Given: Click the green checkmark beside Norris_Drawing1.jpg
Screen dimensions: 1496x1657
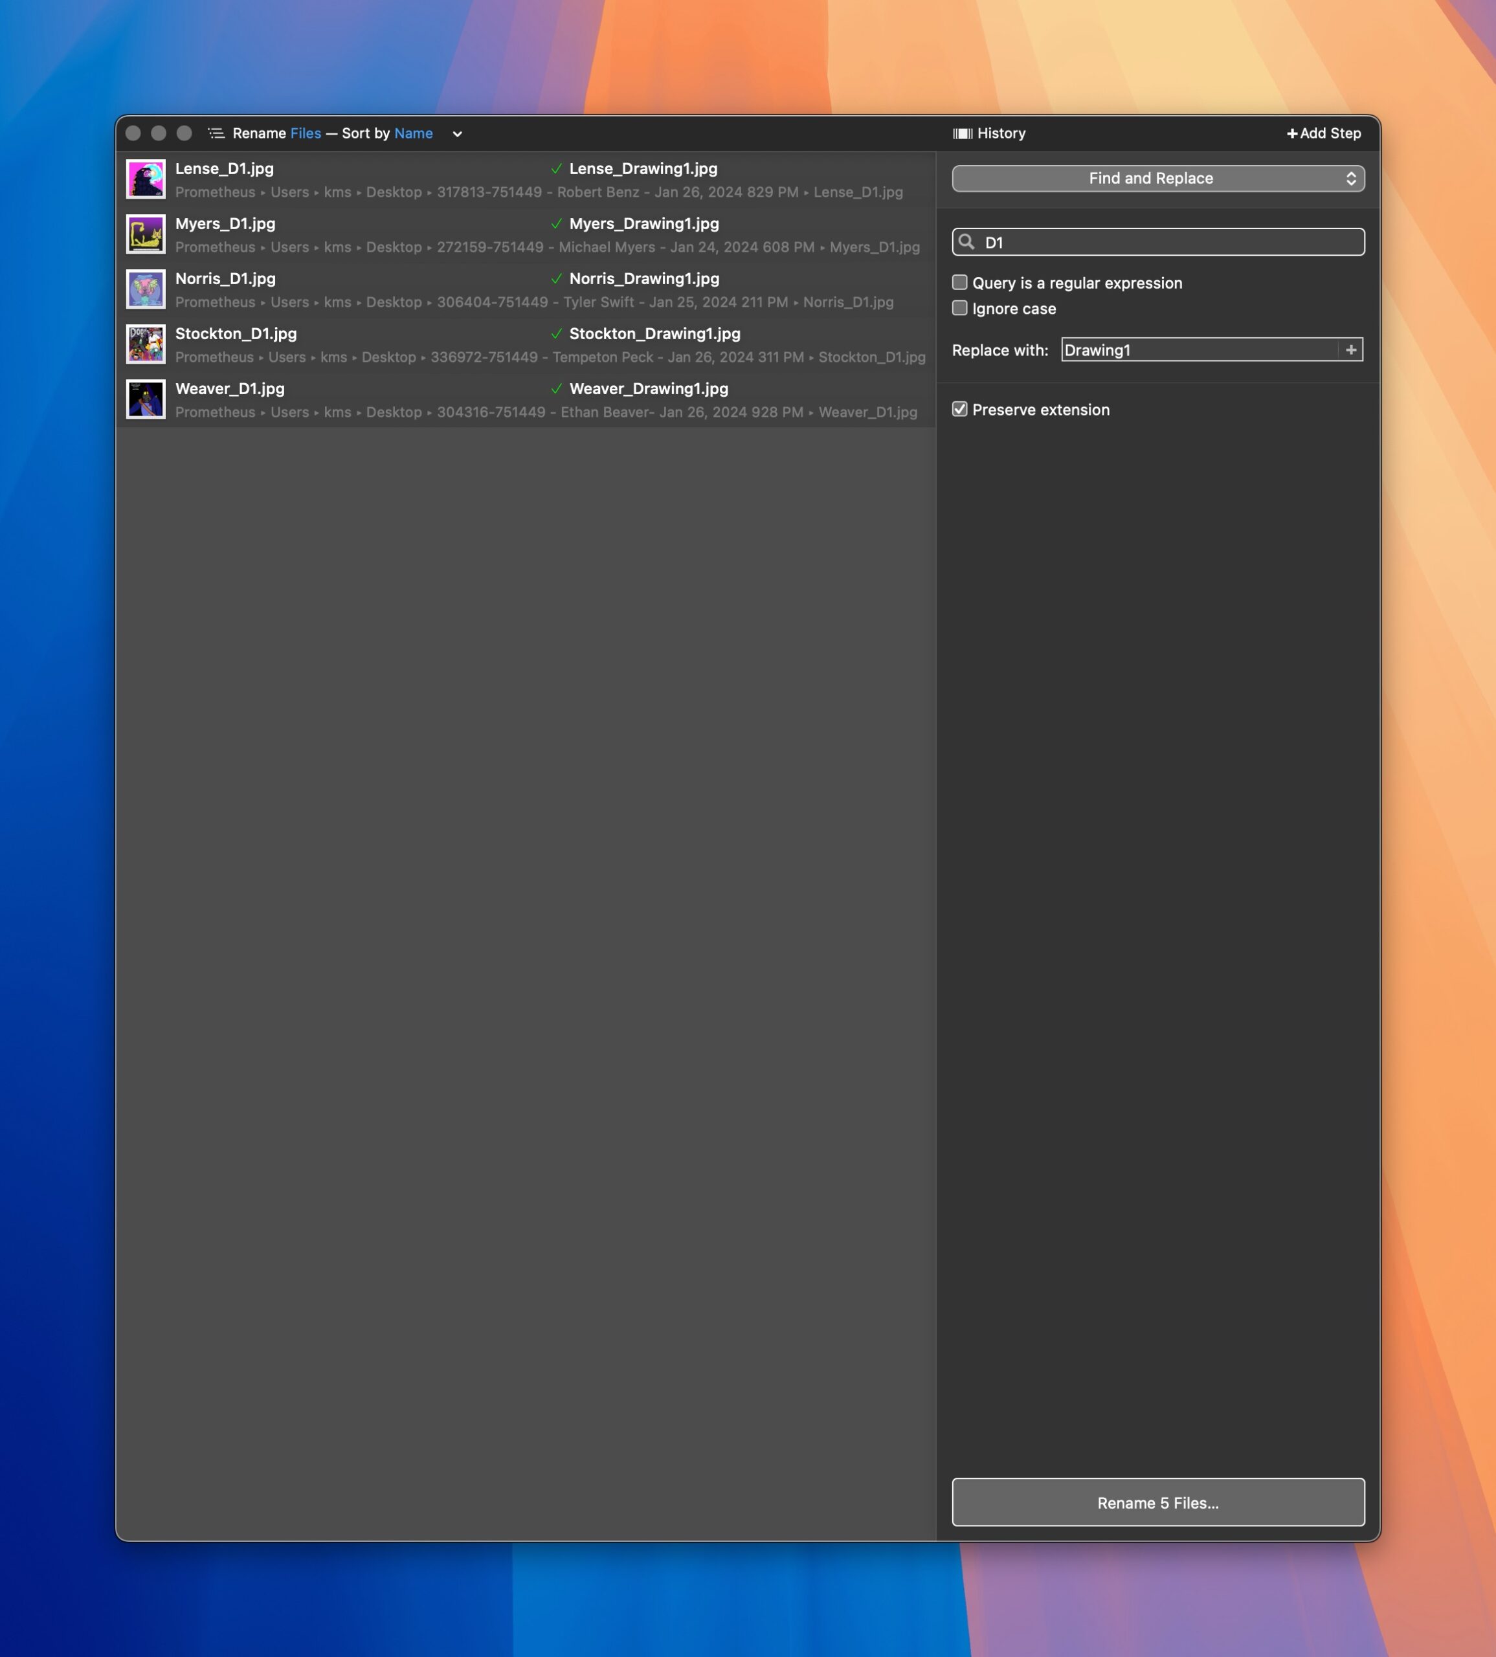Looking at the screenshot, I should 557,278.
